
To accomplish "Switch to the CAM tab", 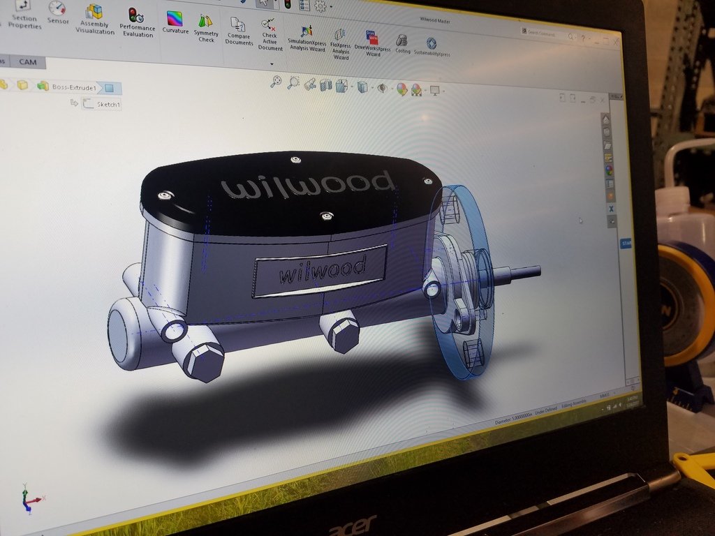I will click(x=28, y=62).
